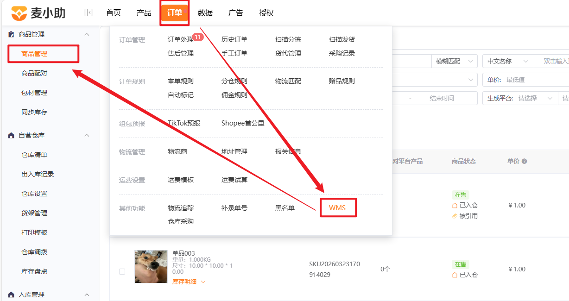This screenshot has width=569, height=301.
Task: Select 分仓规则 menu entry
Action: pyautogui.click(x=234, y=82)
